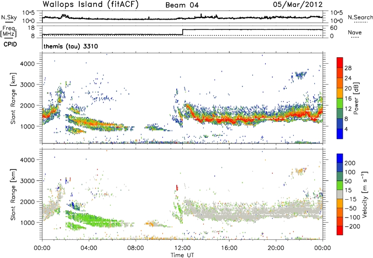The image size is (373, 258).
Task: Click the '12:00' time tick label
Action: click(182, 248)
